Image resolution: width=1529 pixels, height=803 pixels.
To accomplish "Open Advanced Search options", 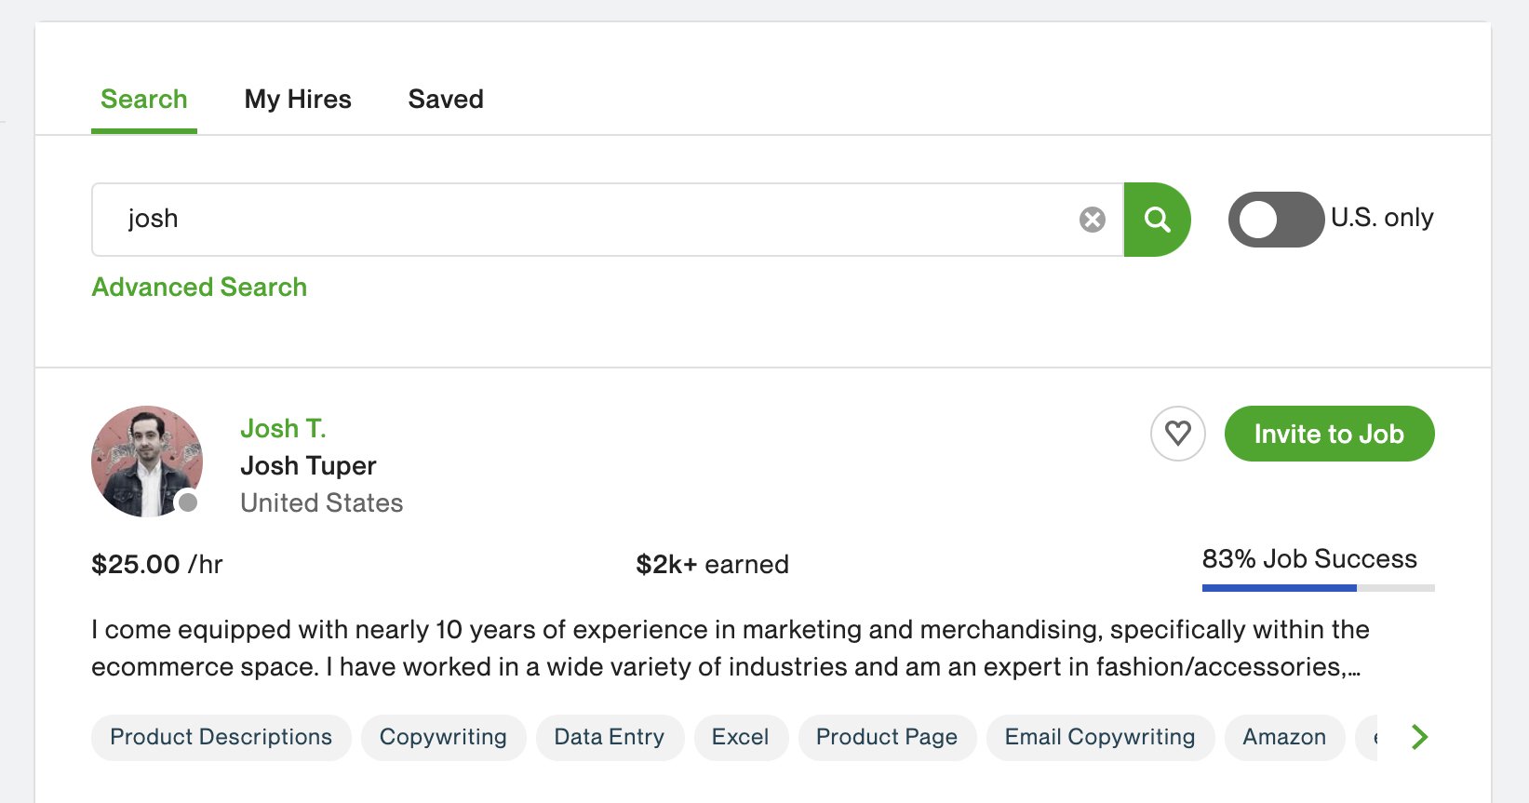I will pyautogui.click(x=198, y=287).
